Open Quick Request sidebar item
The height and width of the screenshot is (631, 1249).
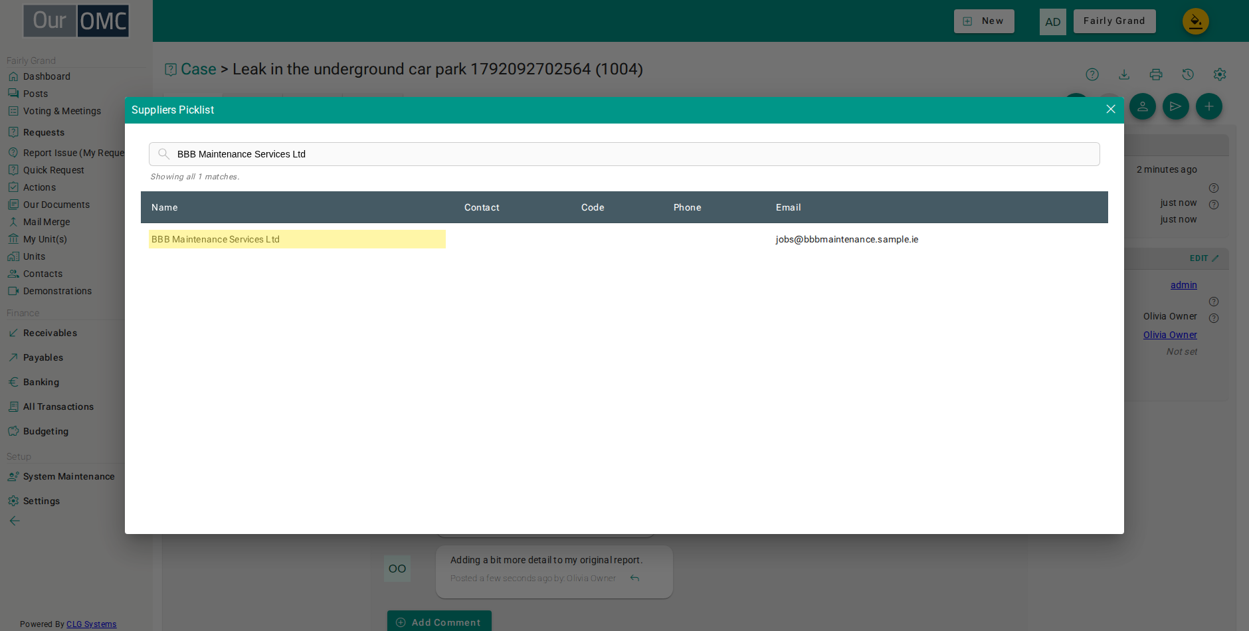53,170
